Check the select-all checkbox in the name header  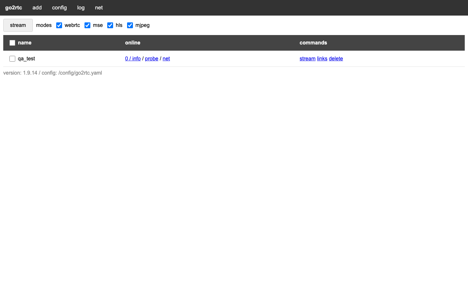tap(12, 43)
